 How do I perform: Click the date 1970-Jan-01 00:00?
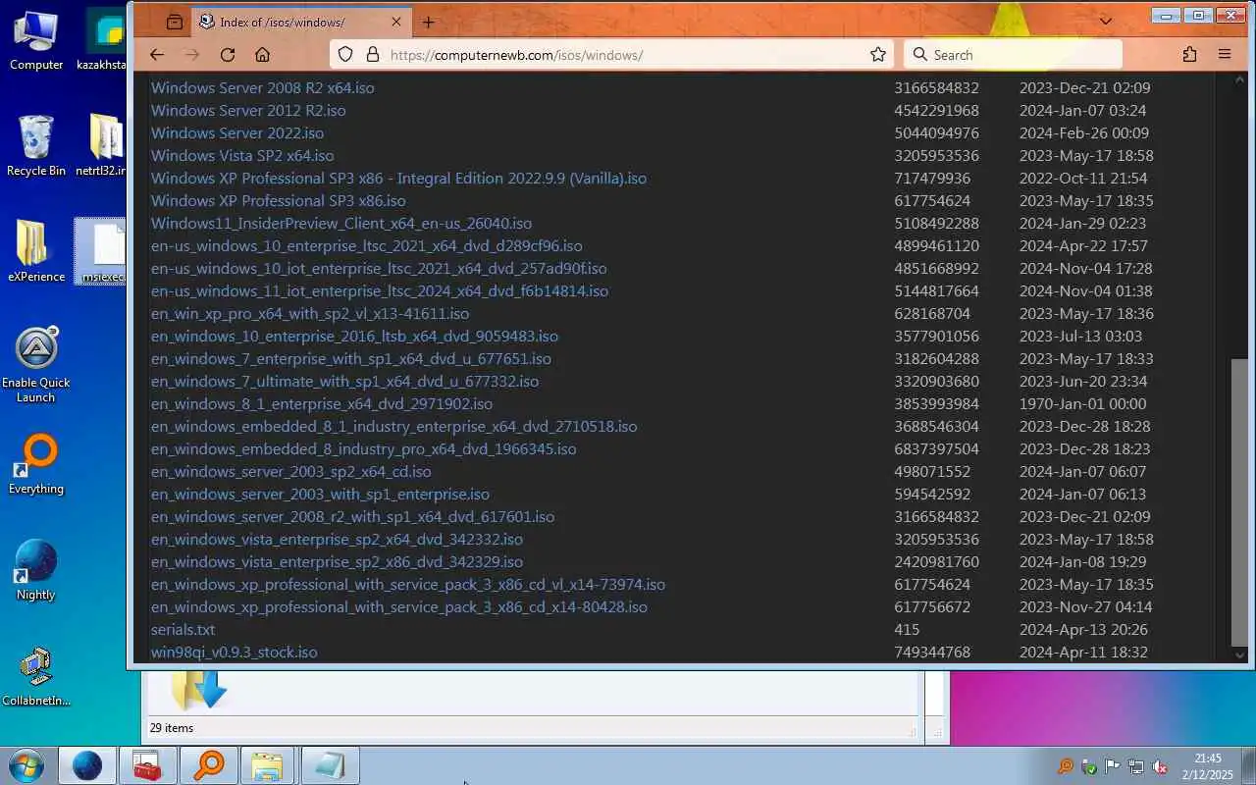click(x=1082, y=403)
